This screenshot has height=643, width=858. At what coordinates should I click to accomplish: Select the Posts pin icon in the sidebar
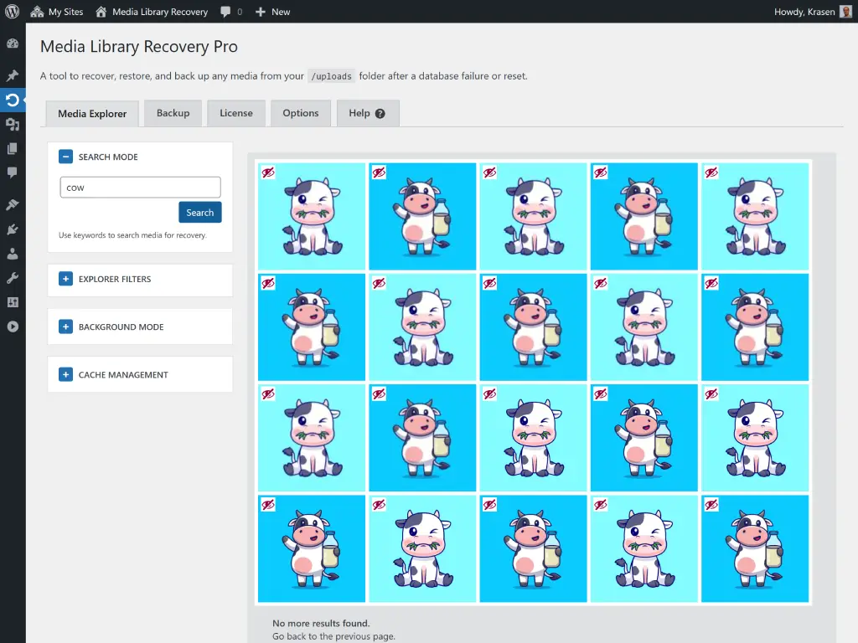13,75
